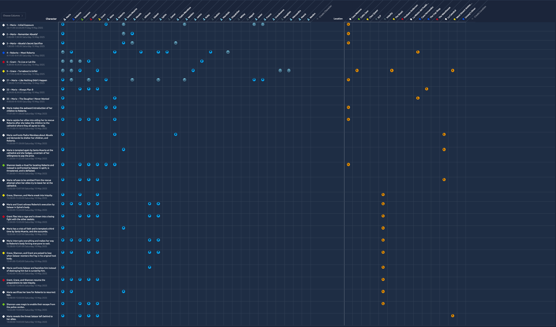Select the Iniquity location column header
Viewport: 556px width, 327px height.
pos(389,16)
